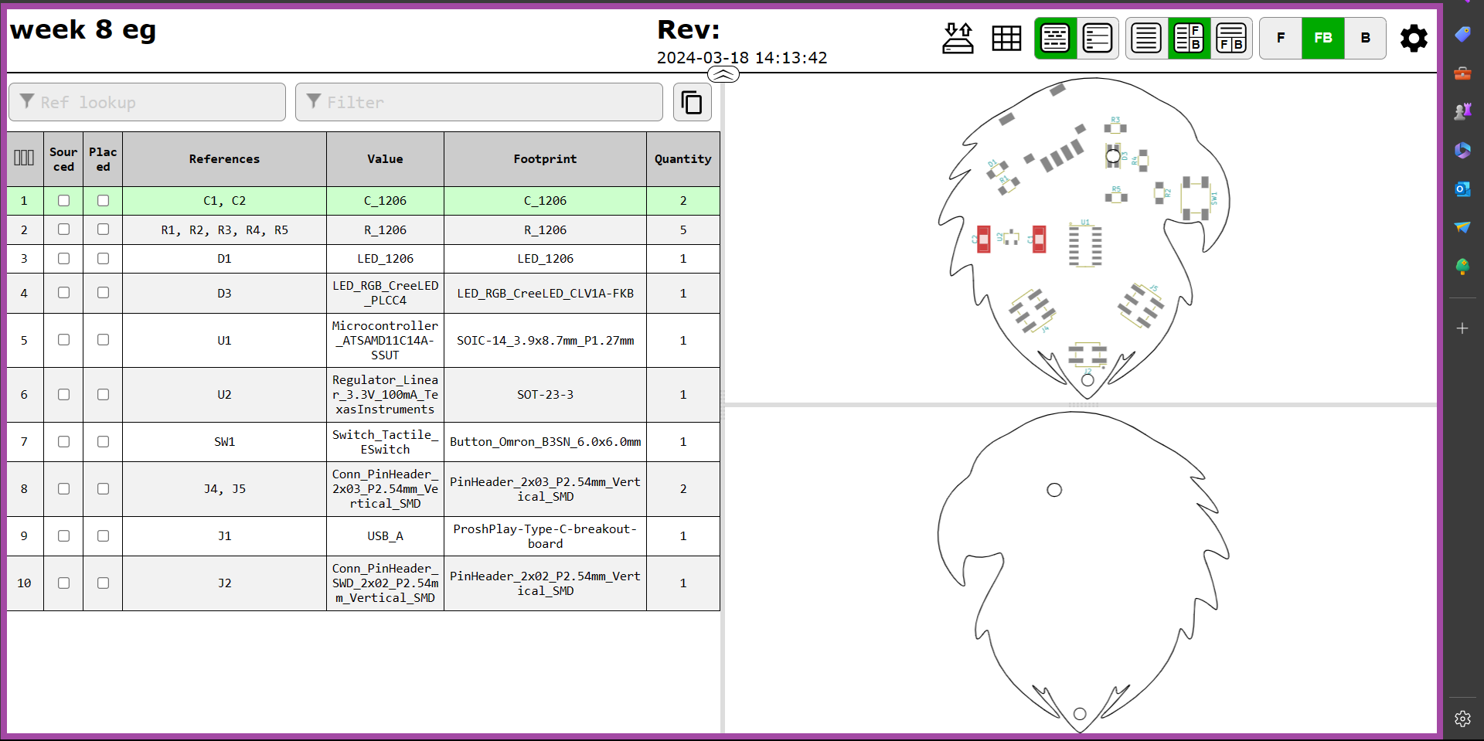This screenshot has width=1484, height=741.
Task: Open the settings gear menu
Action: click(1414, 38)
